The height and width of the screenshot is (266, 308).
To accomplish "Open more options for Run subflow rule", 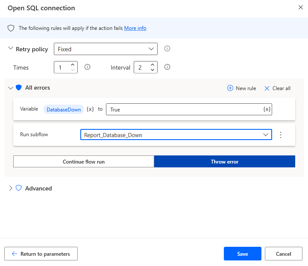I will click(281, 135).
